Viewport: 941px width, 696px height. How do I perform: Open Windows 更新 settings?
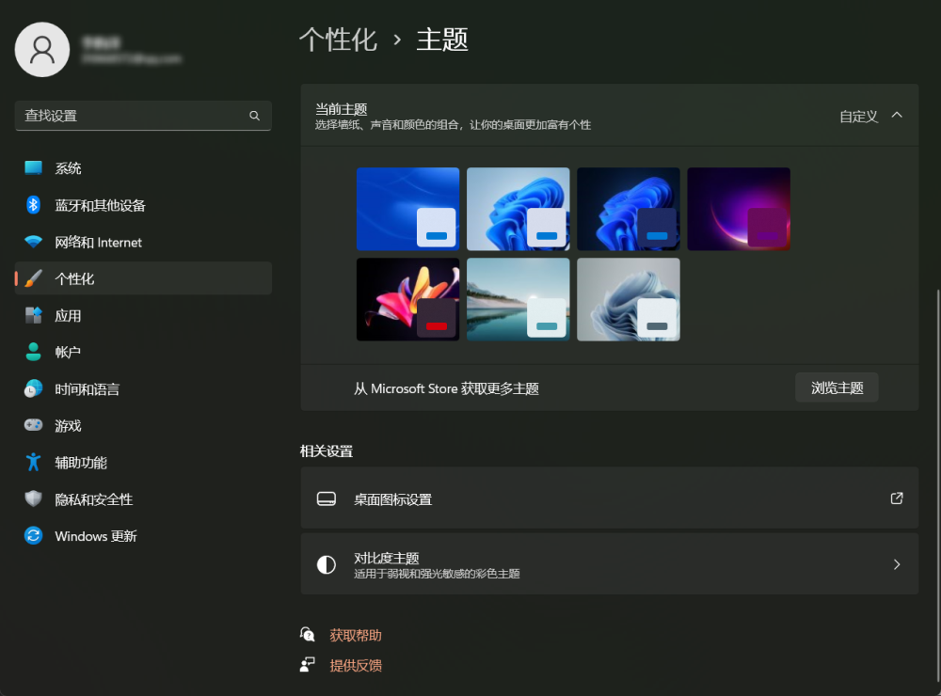(143, 536)
